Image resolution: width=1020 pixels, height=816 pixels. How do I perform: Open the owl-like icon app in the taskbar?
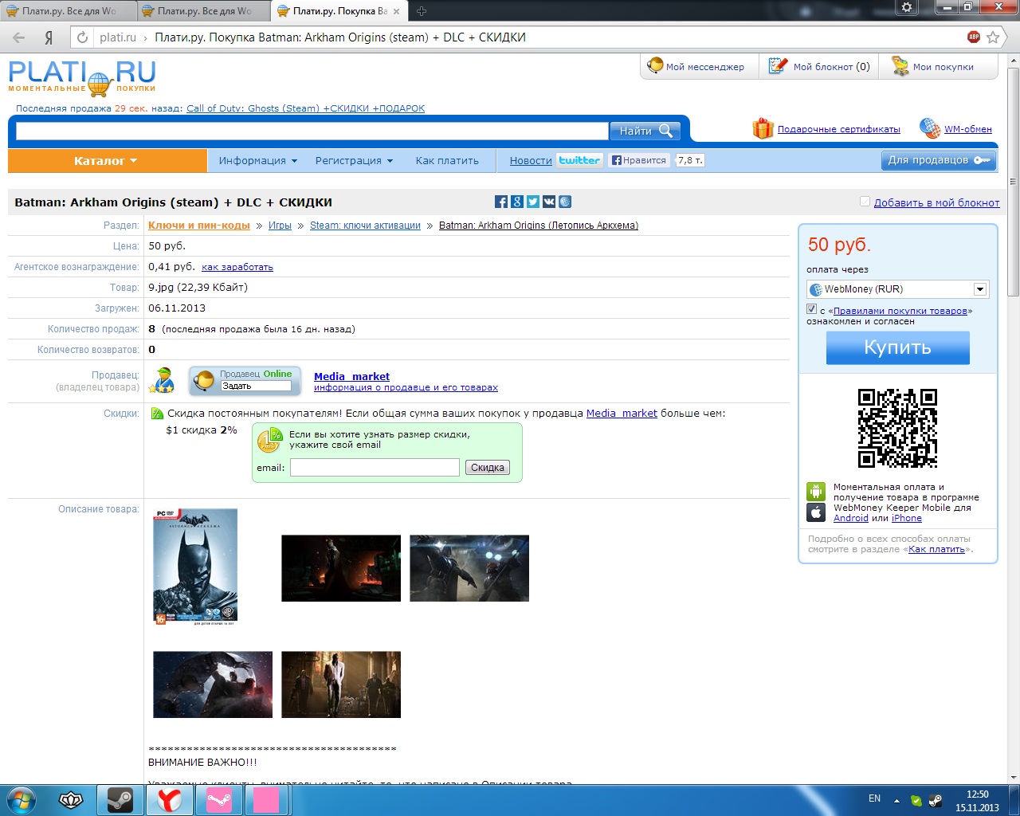tap(71, 800)
